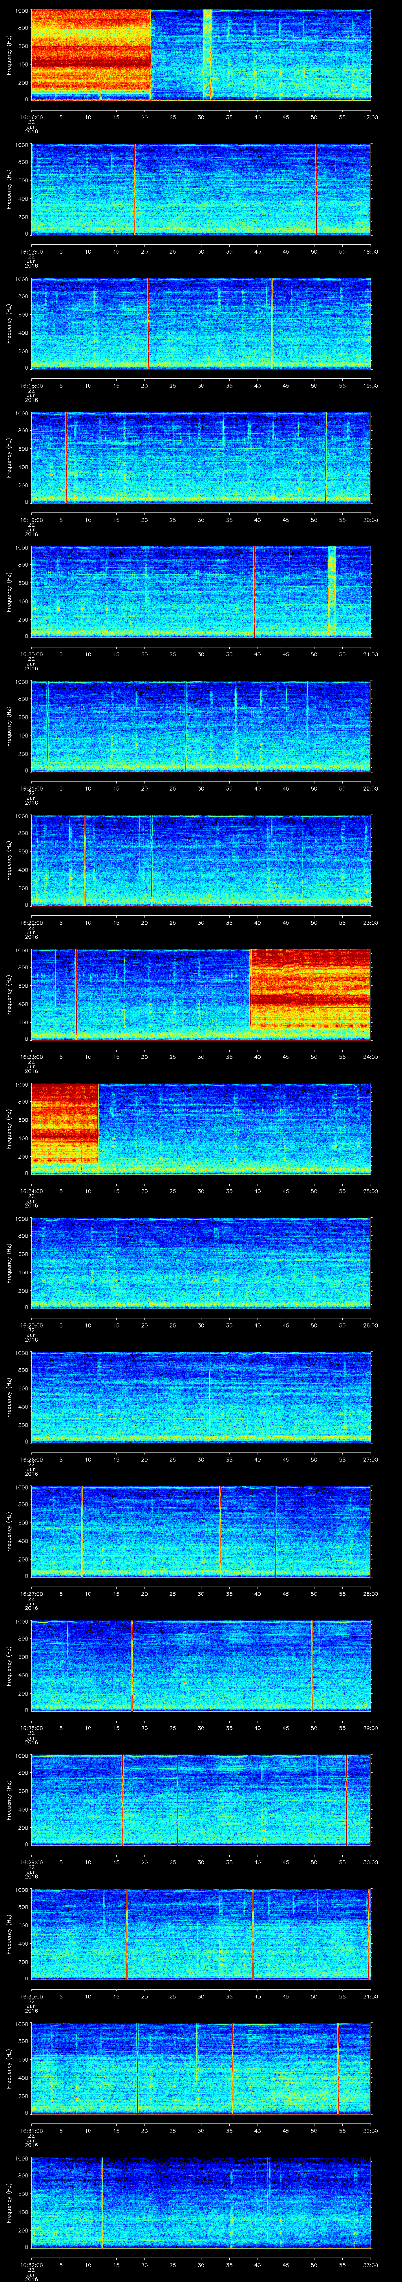
Task: Select the 16:23:00 start time label
Action: [x=31, y=1056]
